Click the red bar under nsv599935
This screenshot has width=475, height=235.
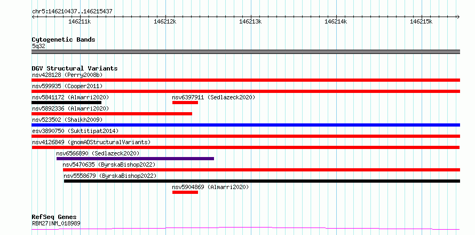click(246, 91)
